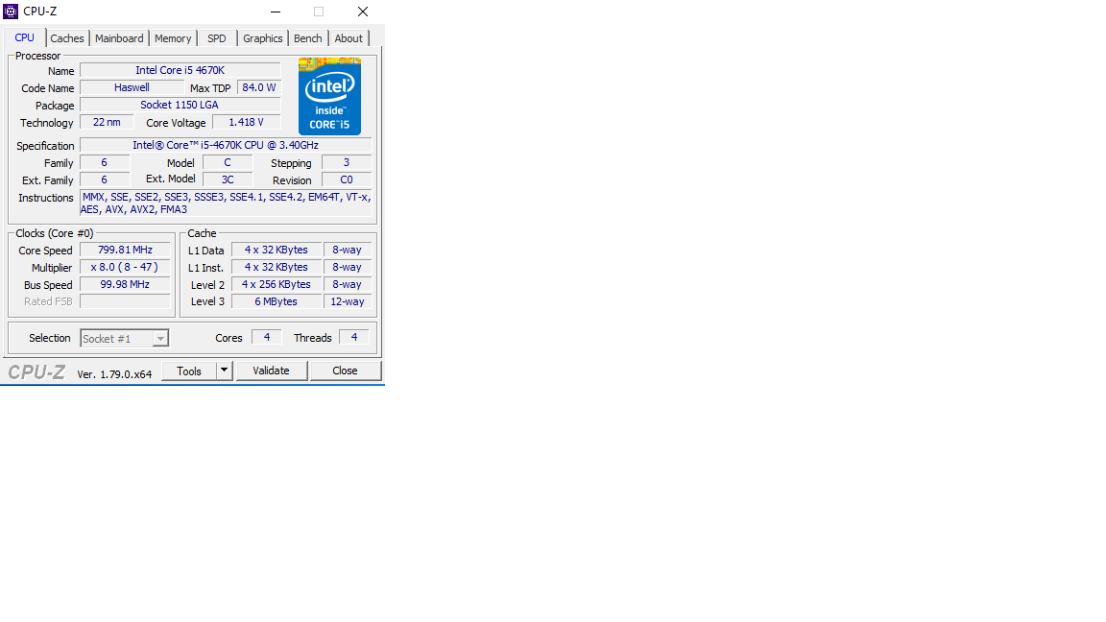
Task: Switch to the Caches tab
Action: point(67,38)
